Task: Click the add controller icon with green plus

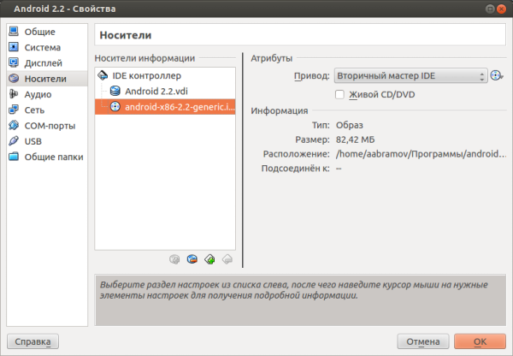Action: coord(209,259)
